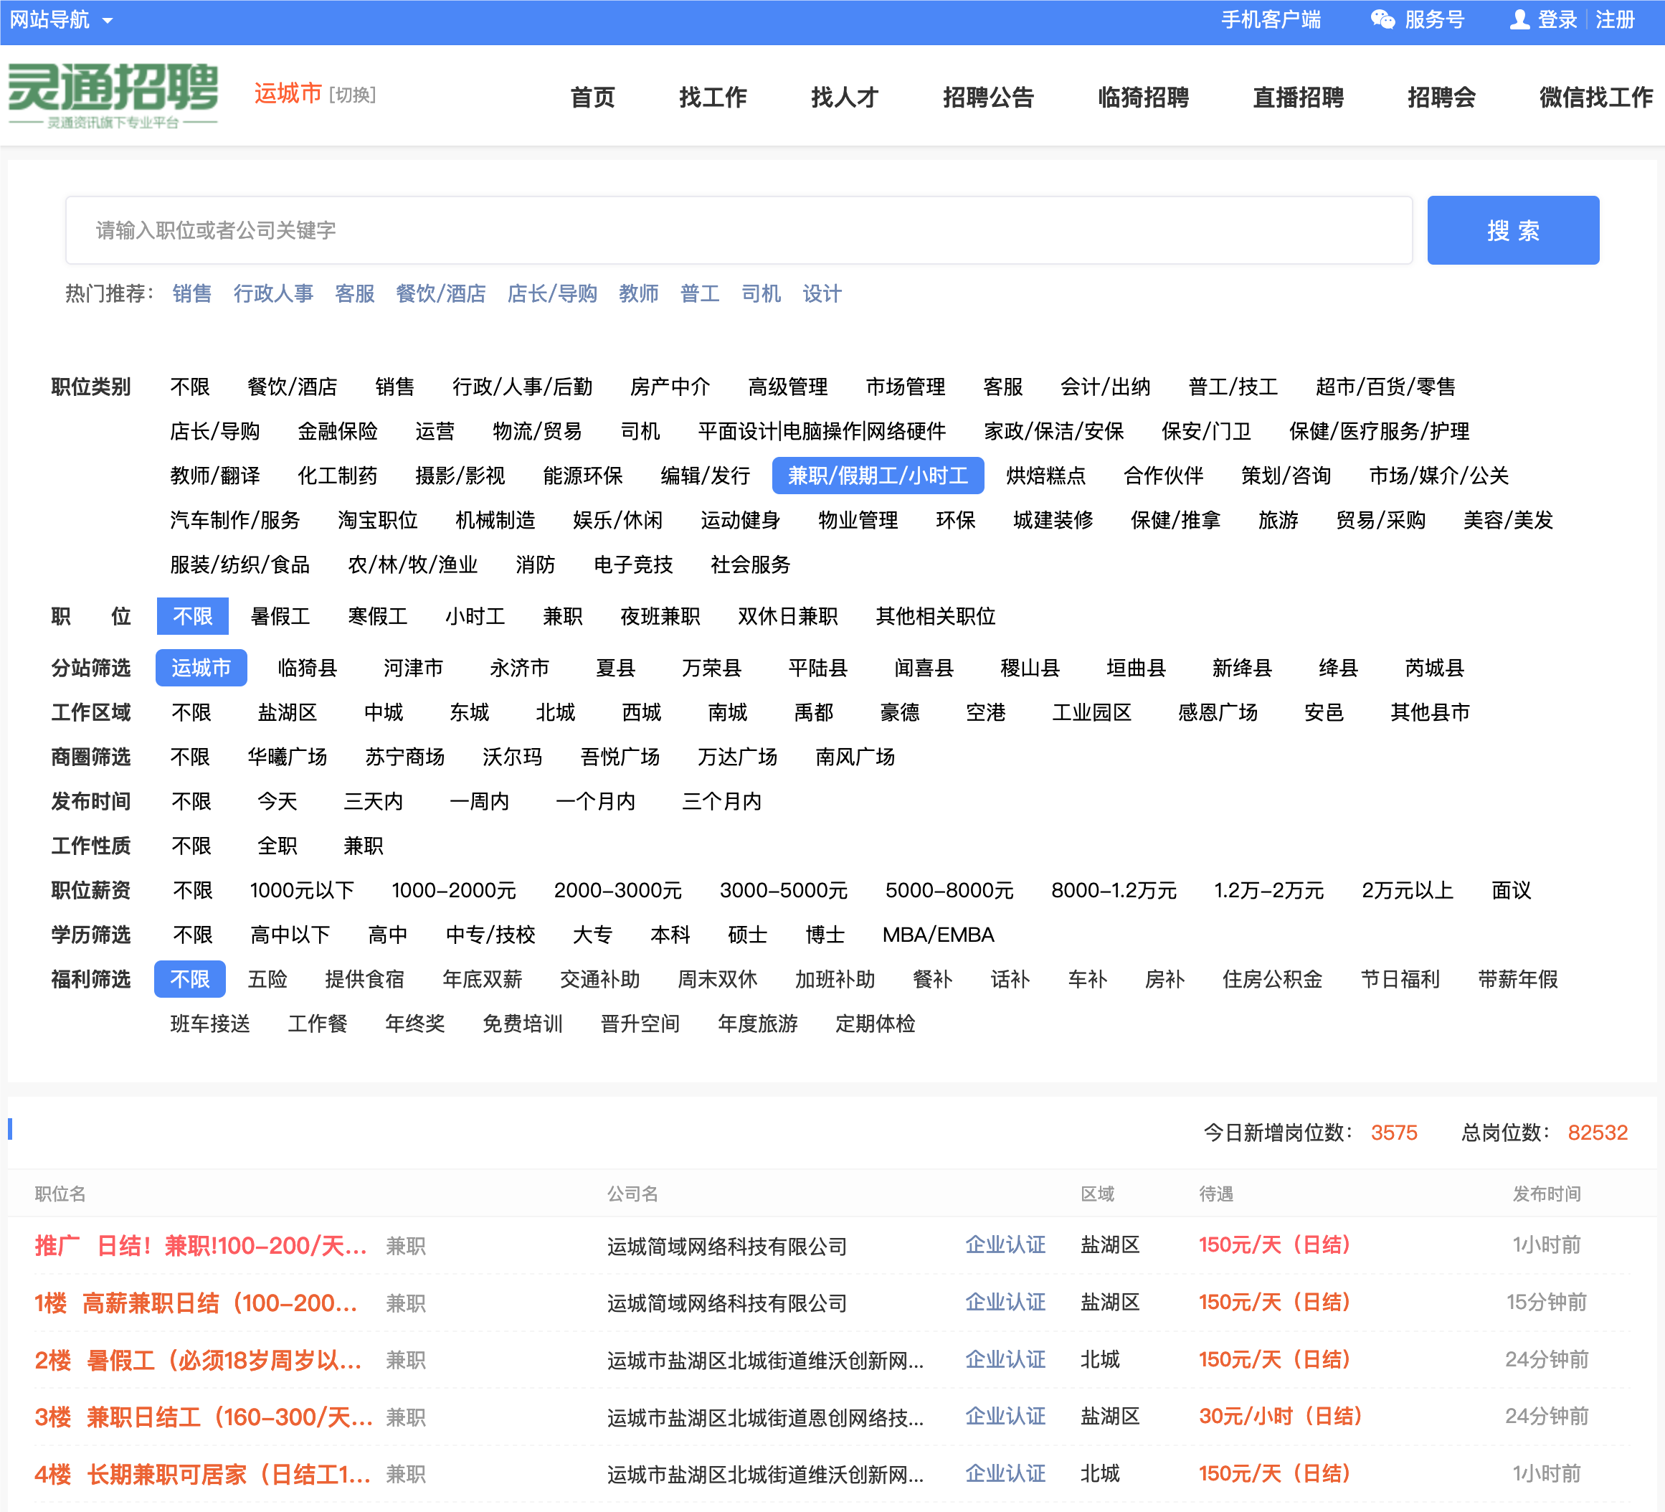Viewport: 1665px width, 1512px height.
Task: Select hot keyword 店长/导购
Action: click(551, 293)
